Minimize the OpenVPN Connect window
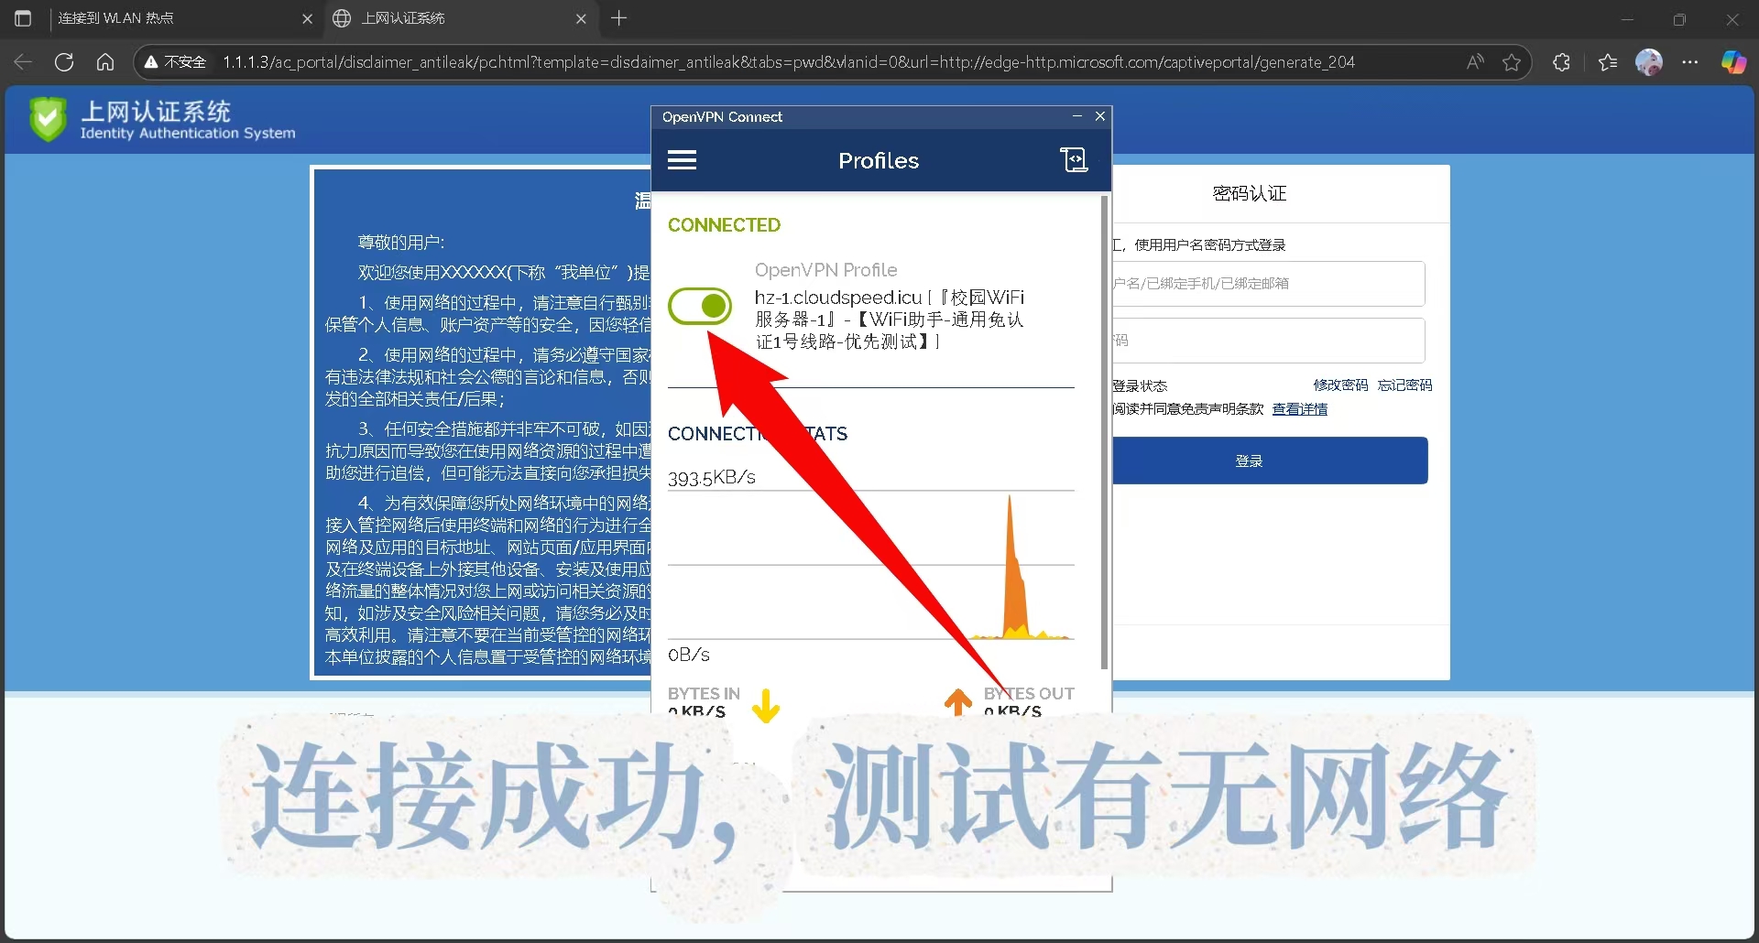The height and width of the screenshot is (943, 1759). [x=1077, y=116]
